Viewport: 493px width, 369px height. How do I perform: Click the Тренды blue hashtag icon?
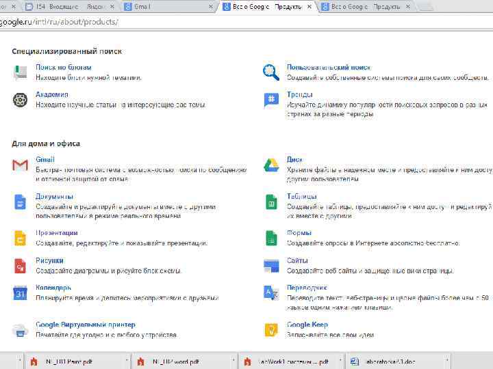tap(271, 100)
